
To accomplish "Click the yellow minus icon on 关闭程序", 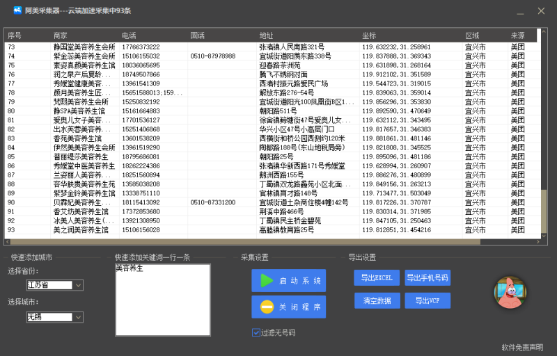I will pos(267,307).
